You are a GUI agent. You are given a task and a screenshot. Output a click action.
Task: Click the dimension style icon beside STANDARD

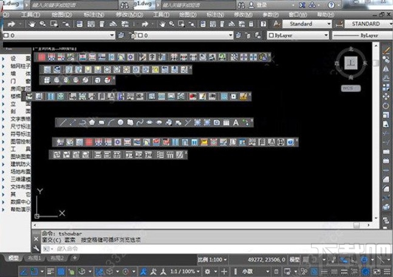(339, 24)
